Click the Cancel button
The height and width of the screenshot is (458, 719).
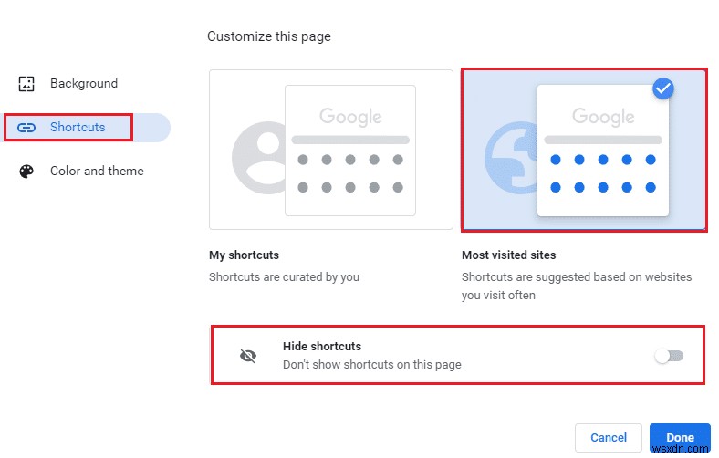tap(609, 437)
